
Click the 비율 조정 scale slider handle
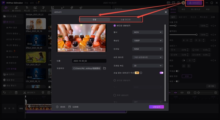pyautogui.click(x=175, y=26)
